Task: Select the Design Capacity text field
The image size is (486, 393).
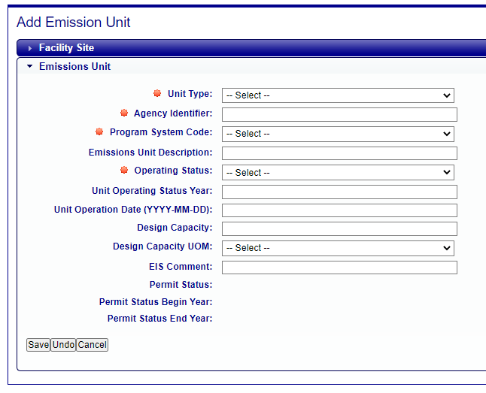Action: (x=339, y=229)
